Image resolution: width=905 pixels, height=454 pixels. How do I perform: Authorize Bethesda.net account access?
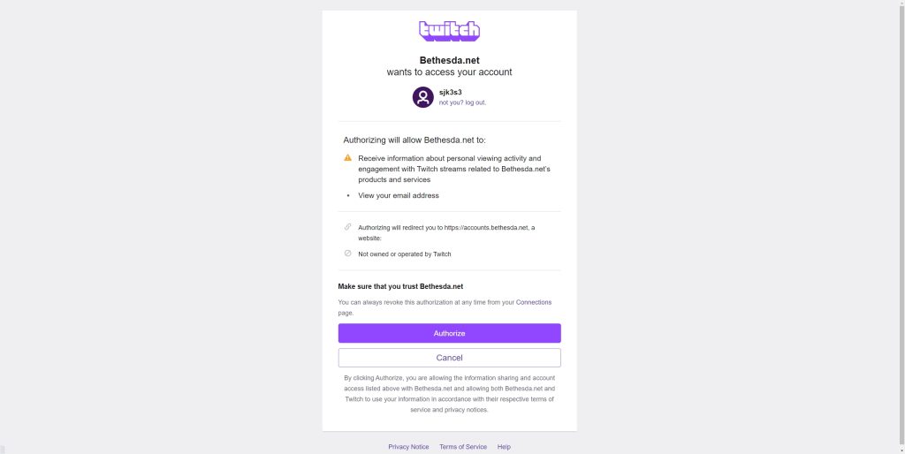pyautogui.click(x=449, y=333)
